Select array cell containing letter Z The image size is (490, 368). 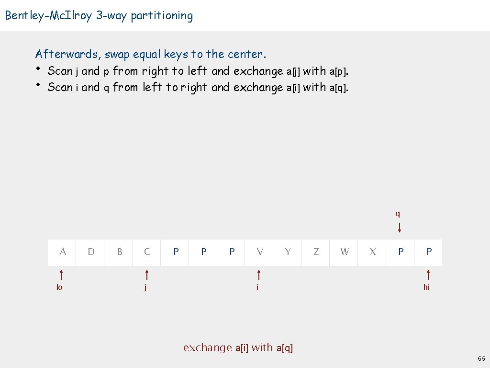[316, 252]
